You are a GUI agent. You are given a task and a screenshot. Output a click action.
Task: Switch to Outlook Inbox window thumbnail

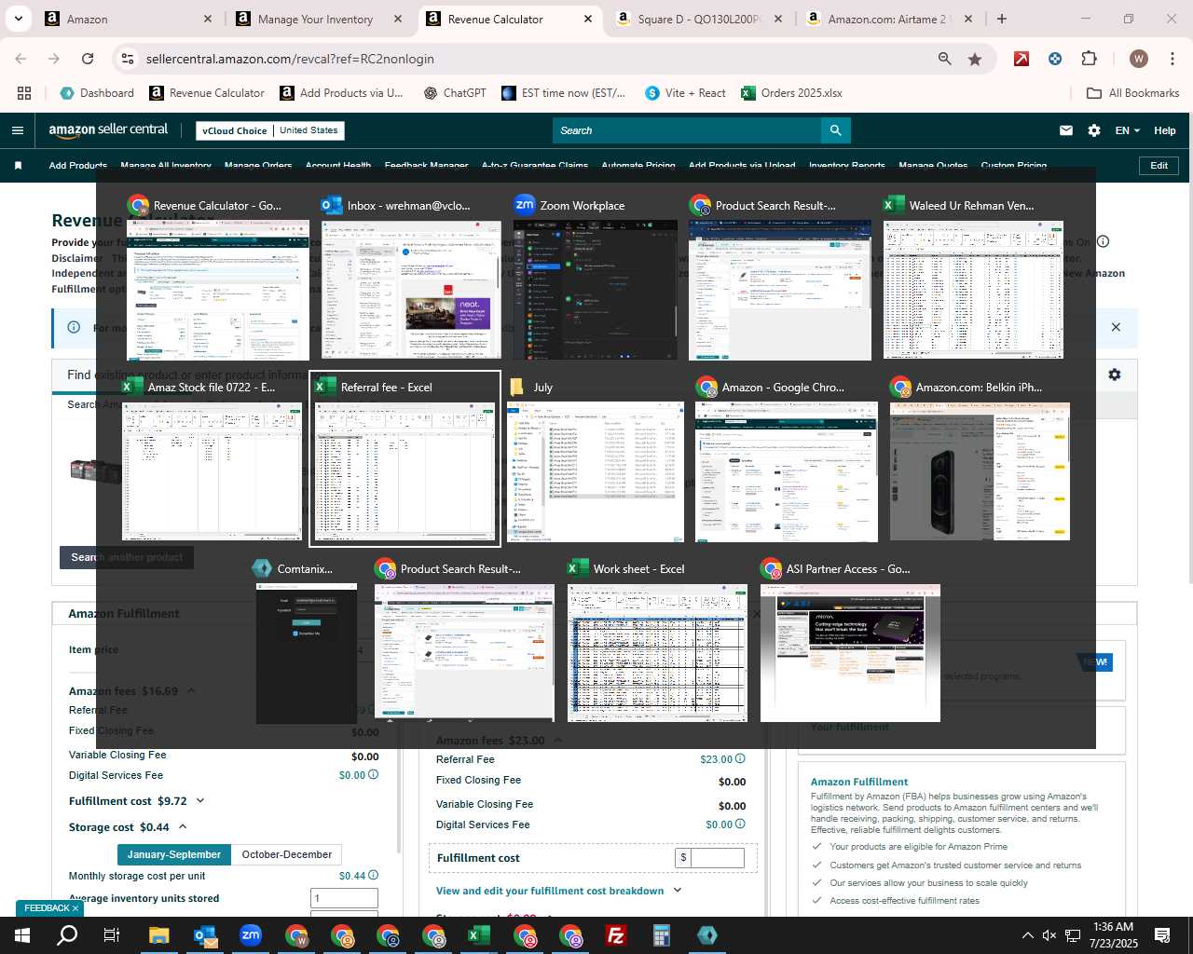point(411,290)
